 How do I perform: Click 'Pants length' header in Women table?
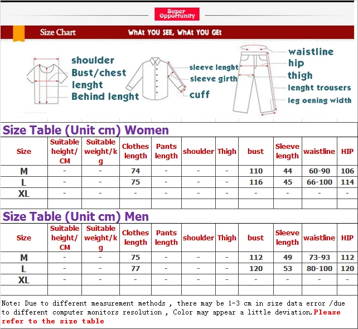coord(166,151)
